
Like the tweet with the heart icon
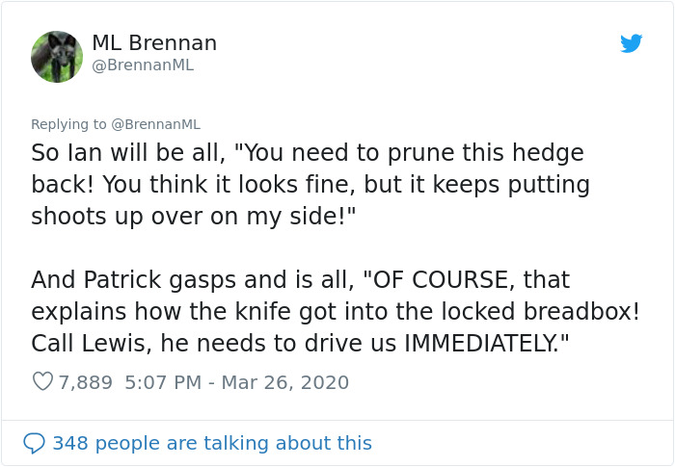[42, 382]
